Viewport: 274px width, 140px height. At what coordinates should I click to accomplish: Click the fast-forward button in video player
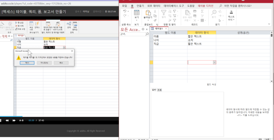(14, 120)
